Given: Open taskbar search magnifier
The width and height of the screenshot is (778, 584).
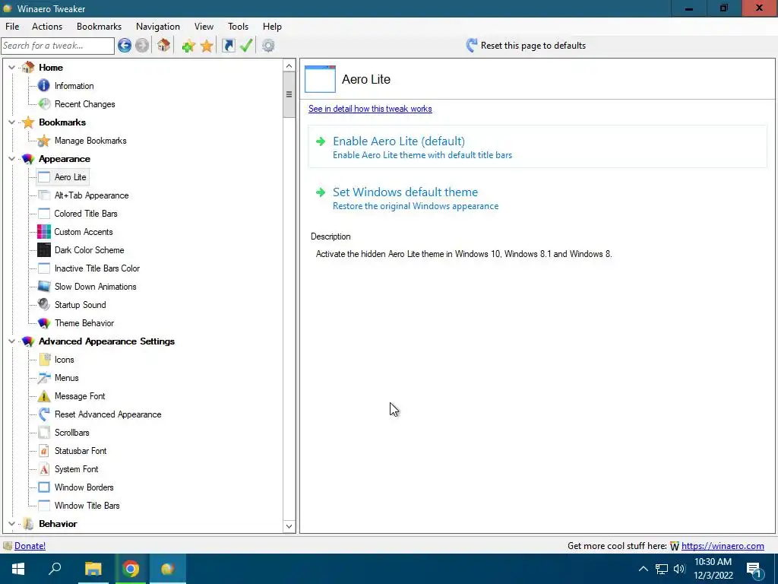Looking at the screenshot, I should click(x=55, y=569).
